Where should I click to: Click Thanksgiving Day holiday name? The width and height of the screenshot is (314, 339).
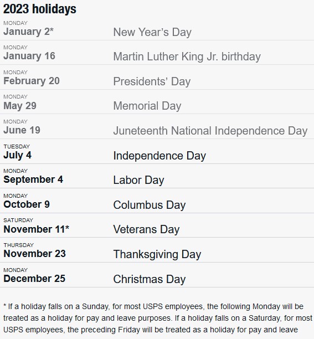(x=157, y=254)
